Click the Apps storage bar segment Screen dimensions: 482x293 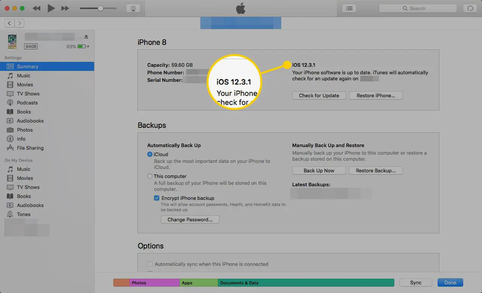(199, 283)
